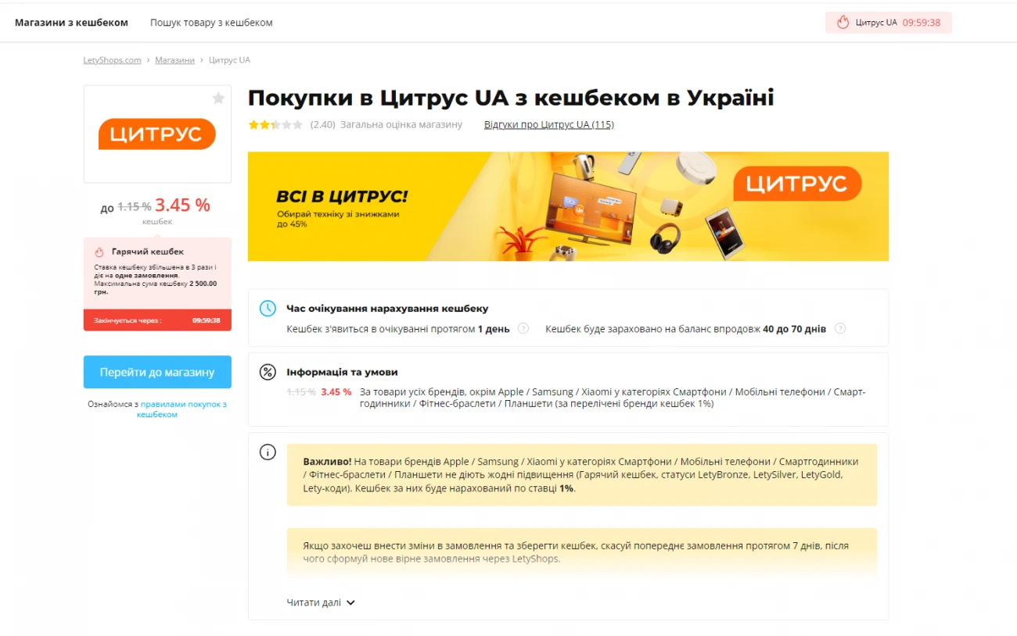Click the percent icon beside Інформація та умови
The image size is (1017, 636).
[268, 372]
